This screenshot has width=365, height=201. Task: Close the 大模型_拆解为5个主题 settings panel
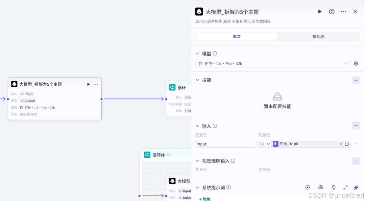point(355,11)
